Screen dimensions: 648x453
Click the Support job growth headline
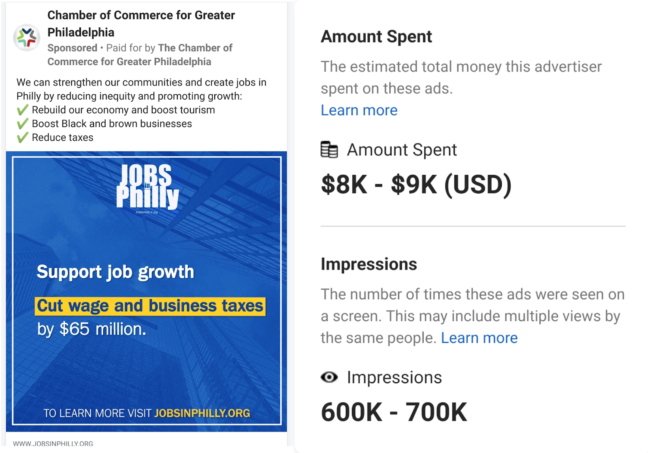(x=115, y=272)
